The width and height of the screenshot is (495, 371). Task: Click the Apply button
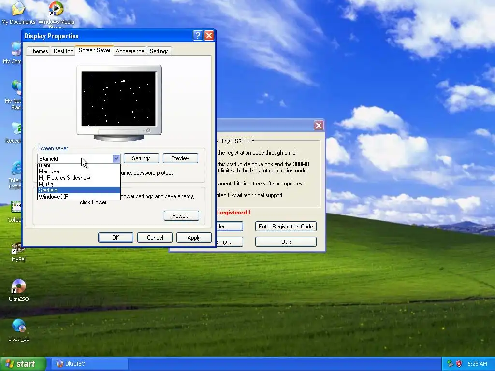tap(194, 238)
